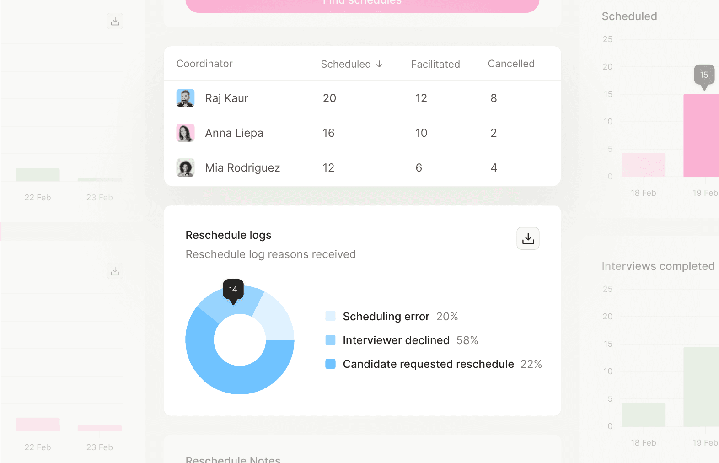The width and height of the screenshot is (719, 463).
Task: Sort table by Cancelled column
Action: tap(511, 64)
